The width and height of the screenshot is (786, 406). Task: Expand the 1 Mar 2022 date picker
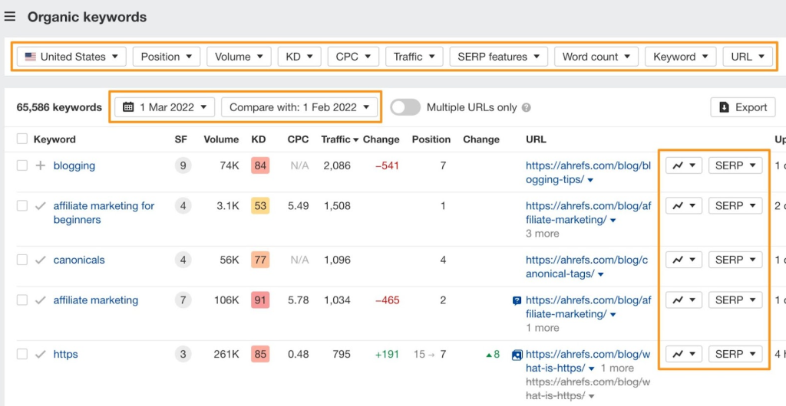click(x=165, y=107)
